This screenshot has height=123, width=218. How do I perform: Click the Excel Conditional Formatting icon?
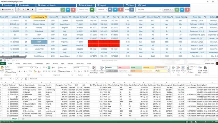(x=94, y=68)
